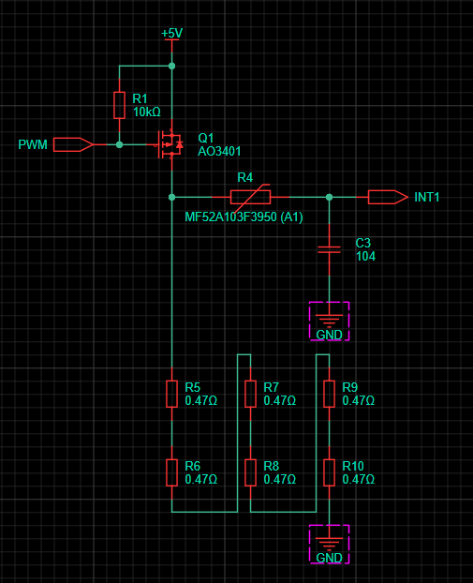Click resistor R7 symbol
This screenshot has height=583, width=473.
click(250, 394)
